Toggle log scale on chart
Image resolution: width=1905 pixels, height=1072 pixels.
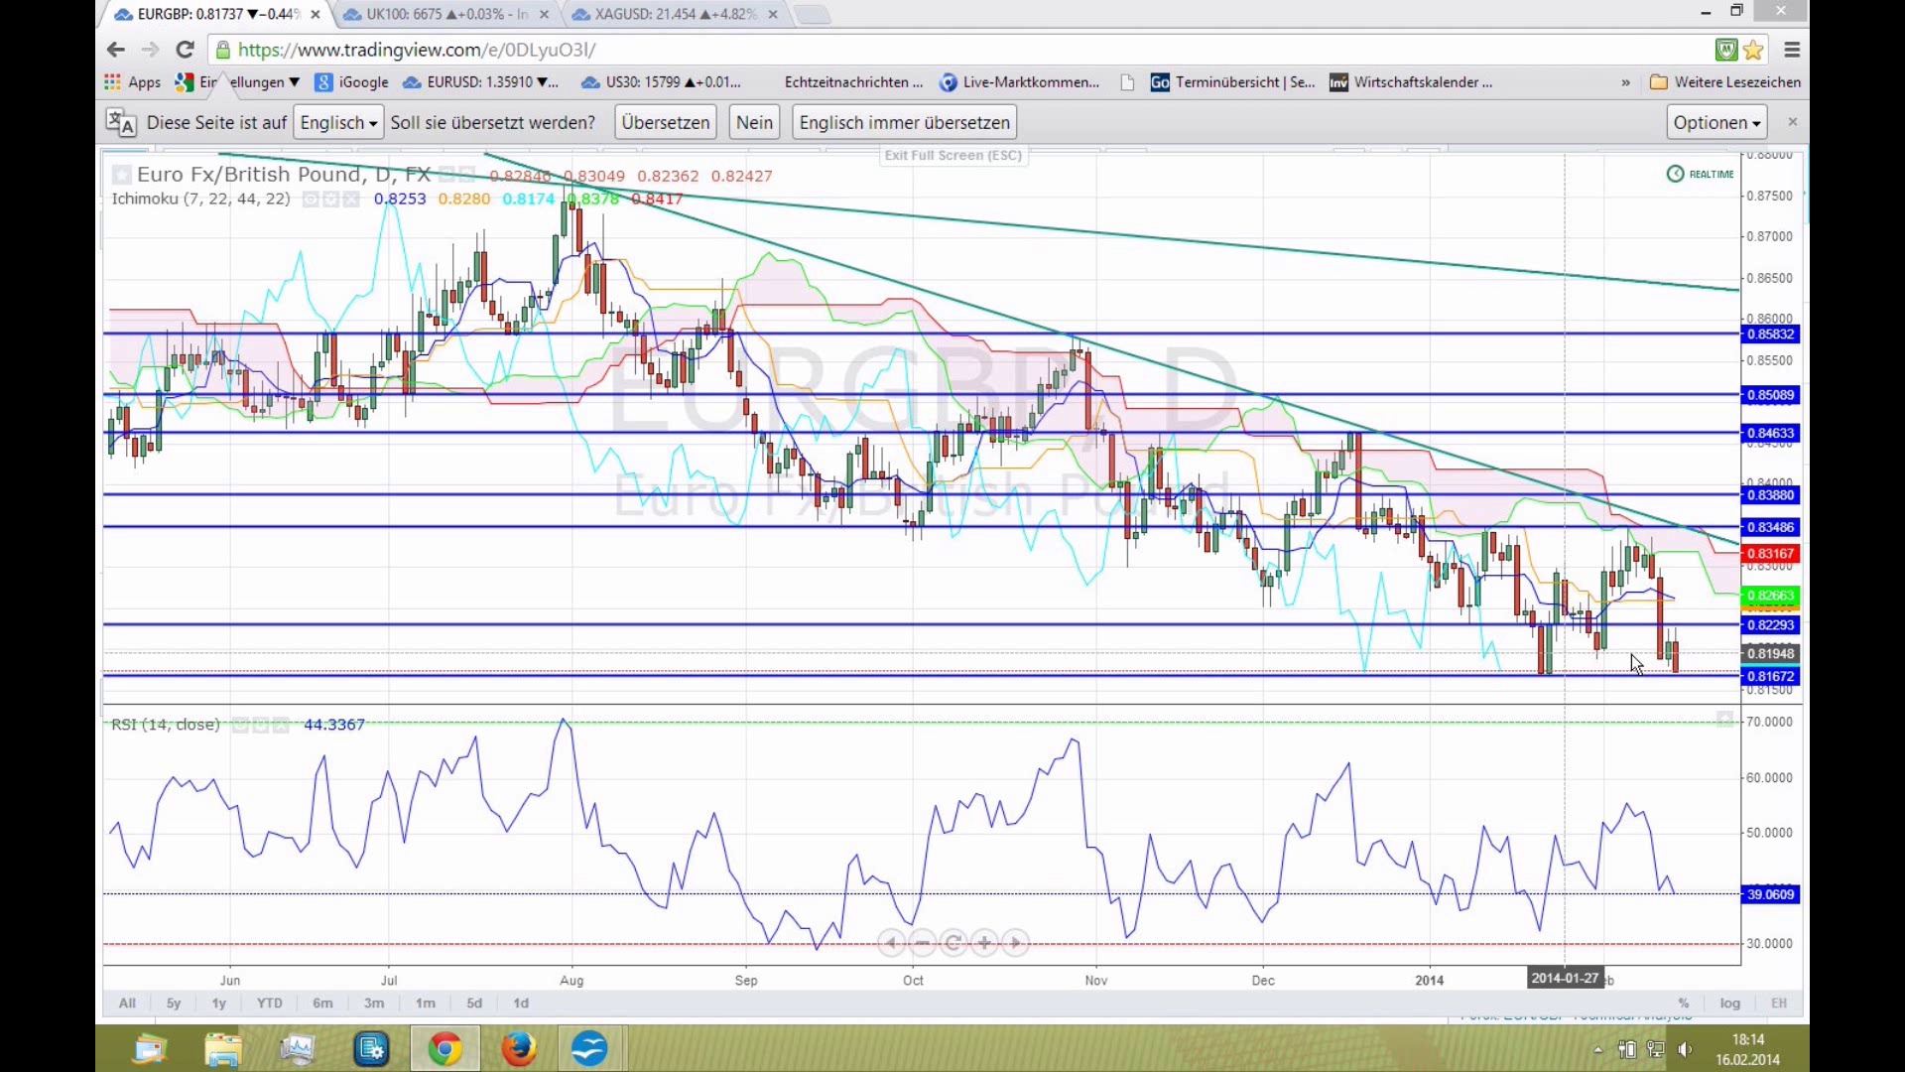pos(1730,1004)
